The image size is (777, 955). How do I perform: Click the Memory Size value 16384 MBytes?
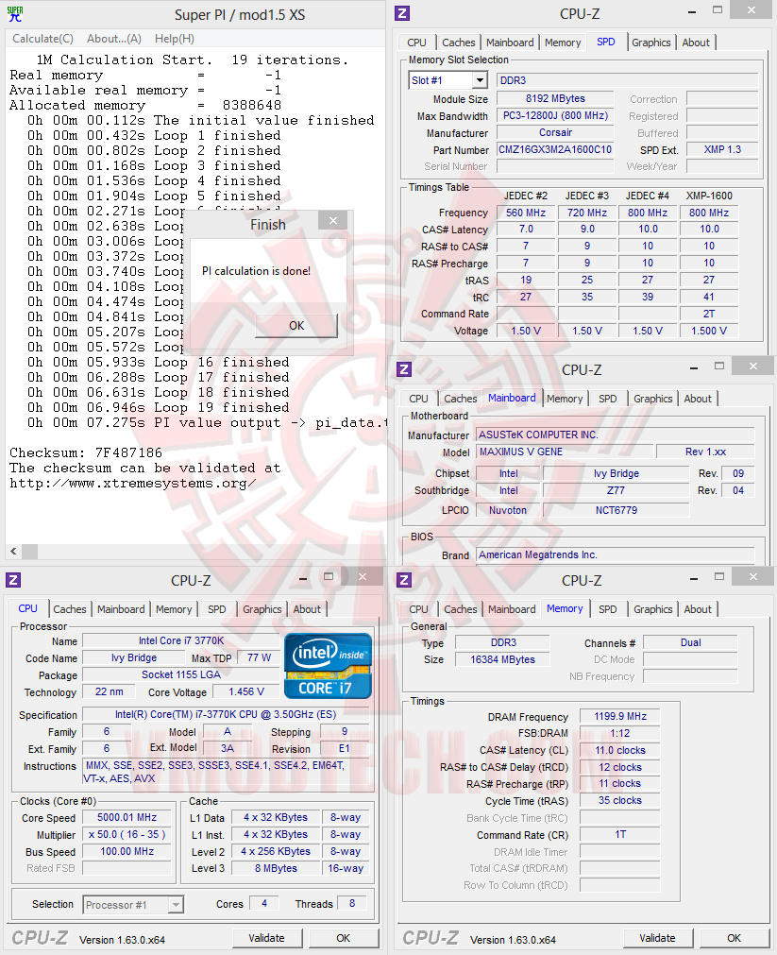pyautogui.click(x=502, y=659)
